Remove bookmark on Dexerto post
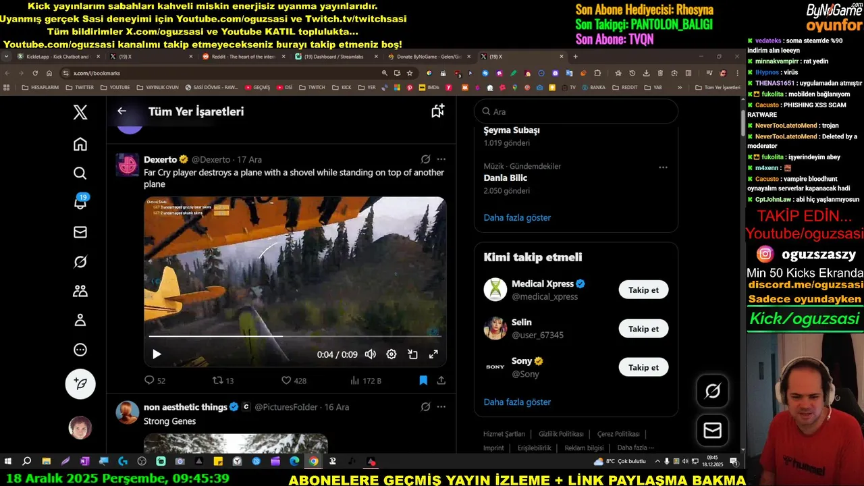864x486 pixels. [x=423, y=381]
